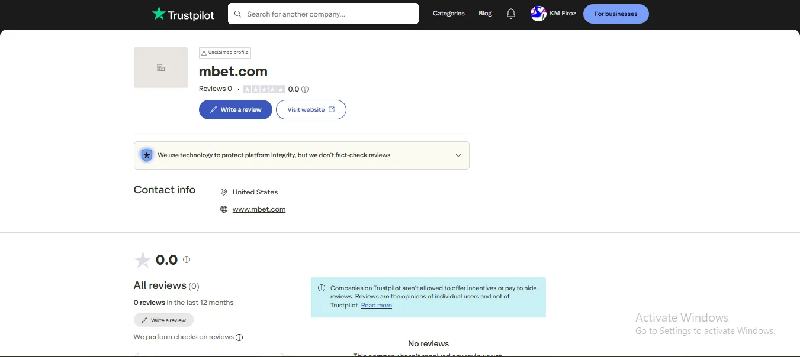
Task: Click the header star rating row
Action: click(x=264, y=89)
